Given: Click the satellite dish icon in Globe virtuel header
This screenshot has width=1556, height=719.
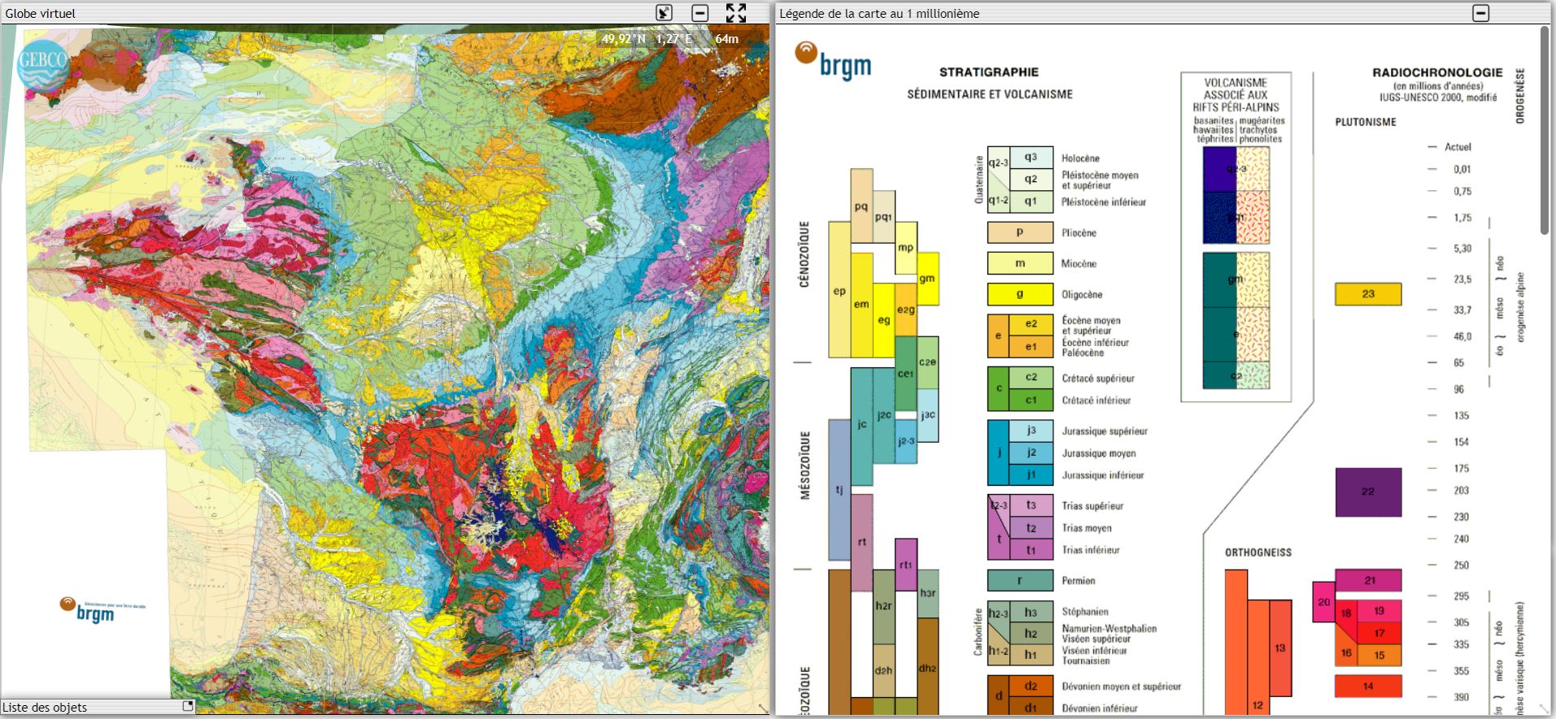Looking at the screenshot, I should pyautogui.click(x=665, y=12).
